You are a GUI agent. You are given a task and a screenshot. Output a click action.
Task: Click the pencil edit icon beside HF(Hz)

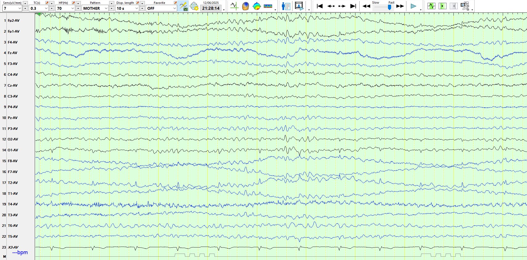pyautogui.click(x=73, y=3)
